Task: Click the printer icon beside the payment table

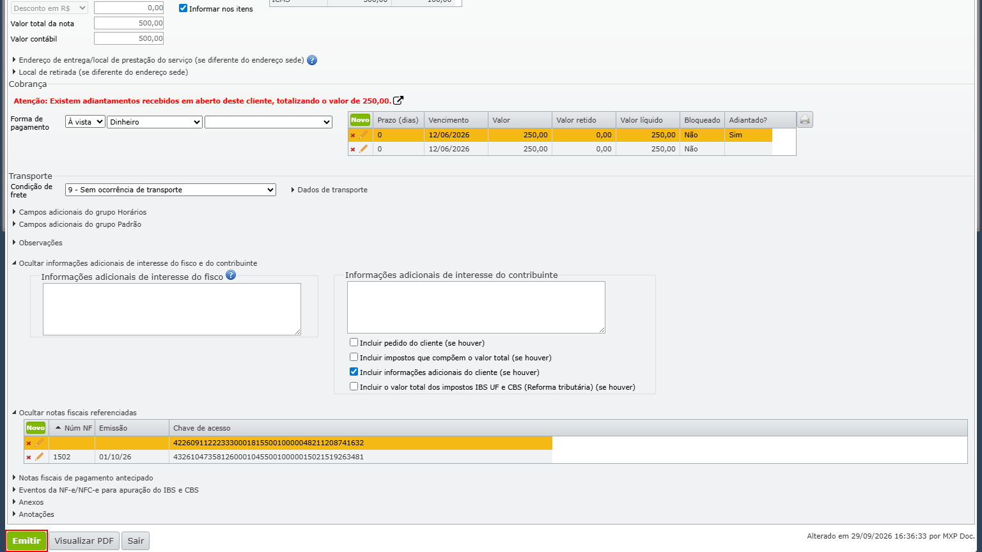Action: [805, 119]
